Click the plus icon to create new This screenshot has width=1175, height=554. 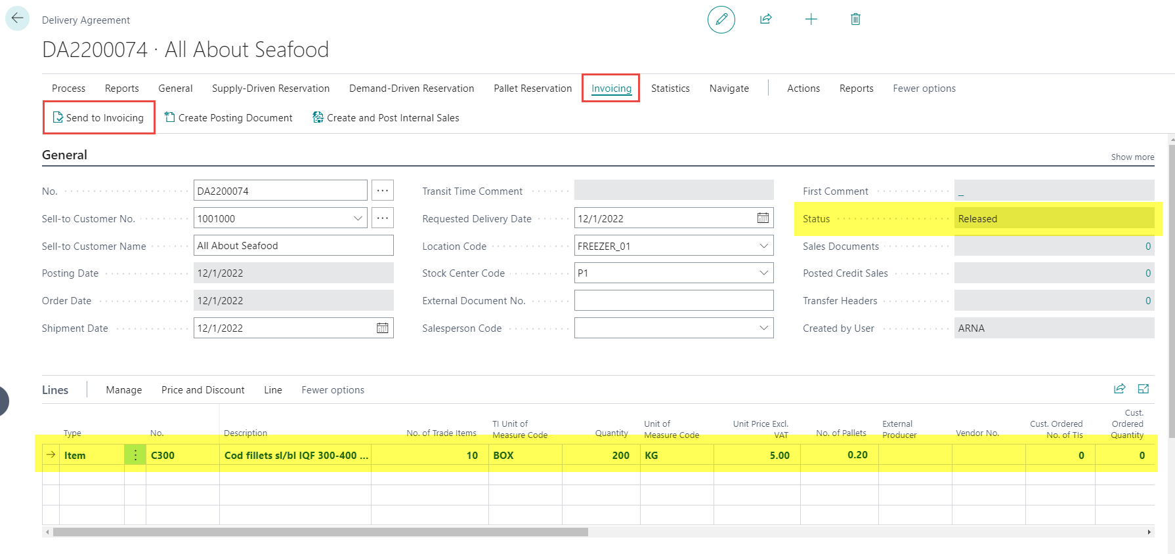click(811, 20)
